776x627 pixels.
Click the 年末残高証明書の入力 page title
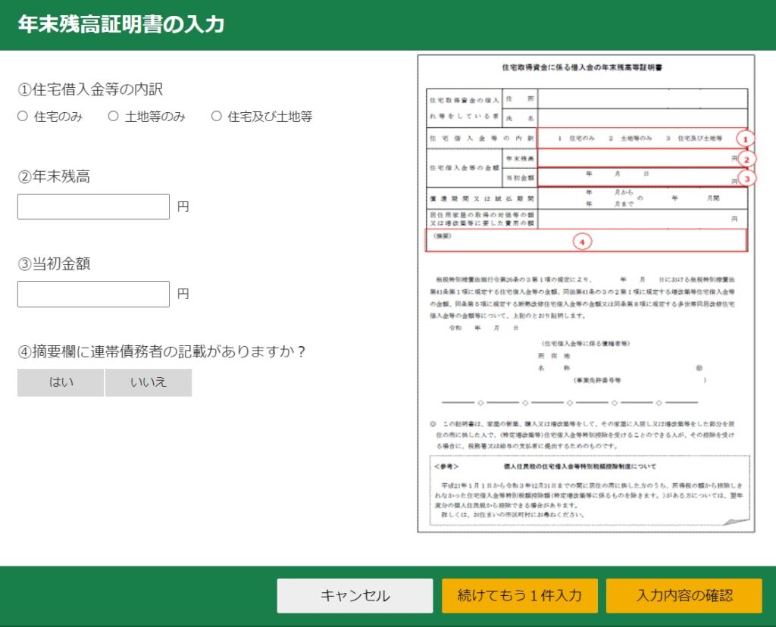tap(121, 24)
